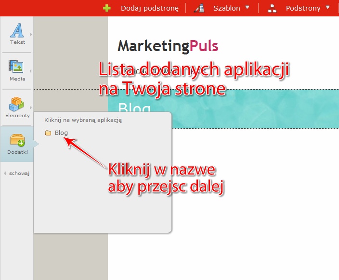Click the Dodaj podstronę button text

[150, 8]
